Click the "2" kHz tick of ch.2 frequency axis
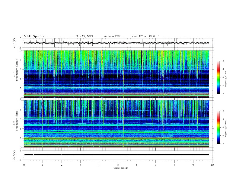 (21, 138)
